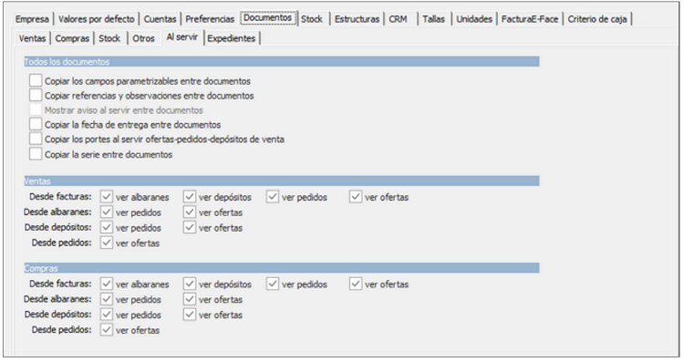Check Copiar los portes al servir ofertas-pedidos-depósitos
The width and height of the screenshot is (684, 362).
click(x=36, y=140)
